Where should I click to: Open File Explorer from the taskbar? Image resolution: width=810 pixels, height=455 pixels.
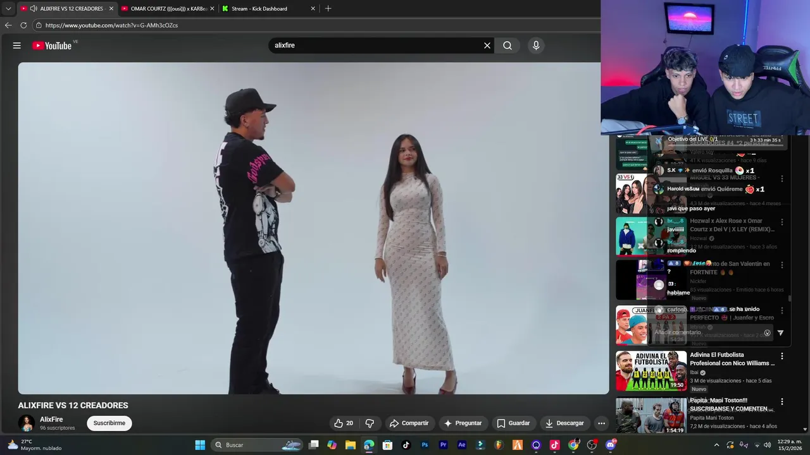point(350,445)
